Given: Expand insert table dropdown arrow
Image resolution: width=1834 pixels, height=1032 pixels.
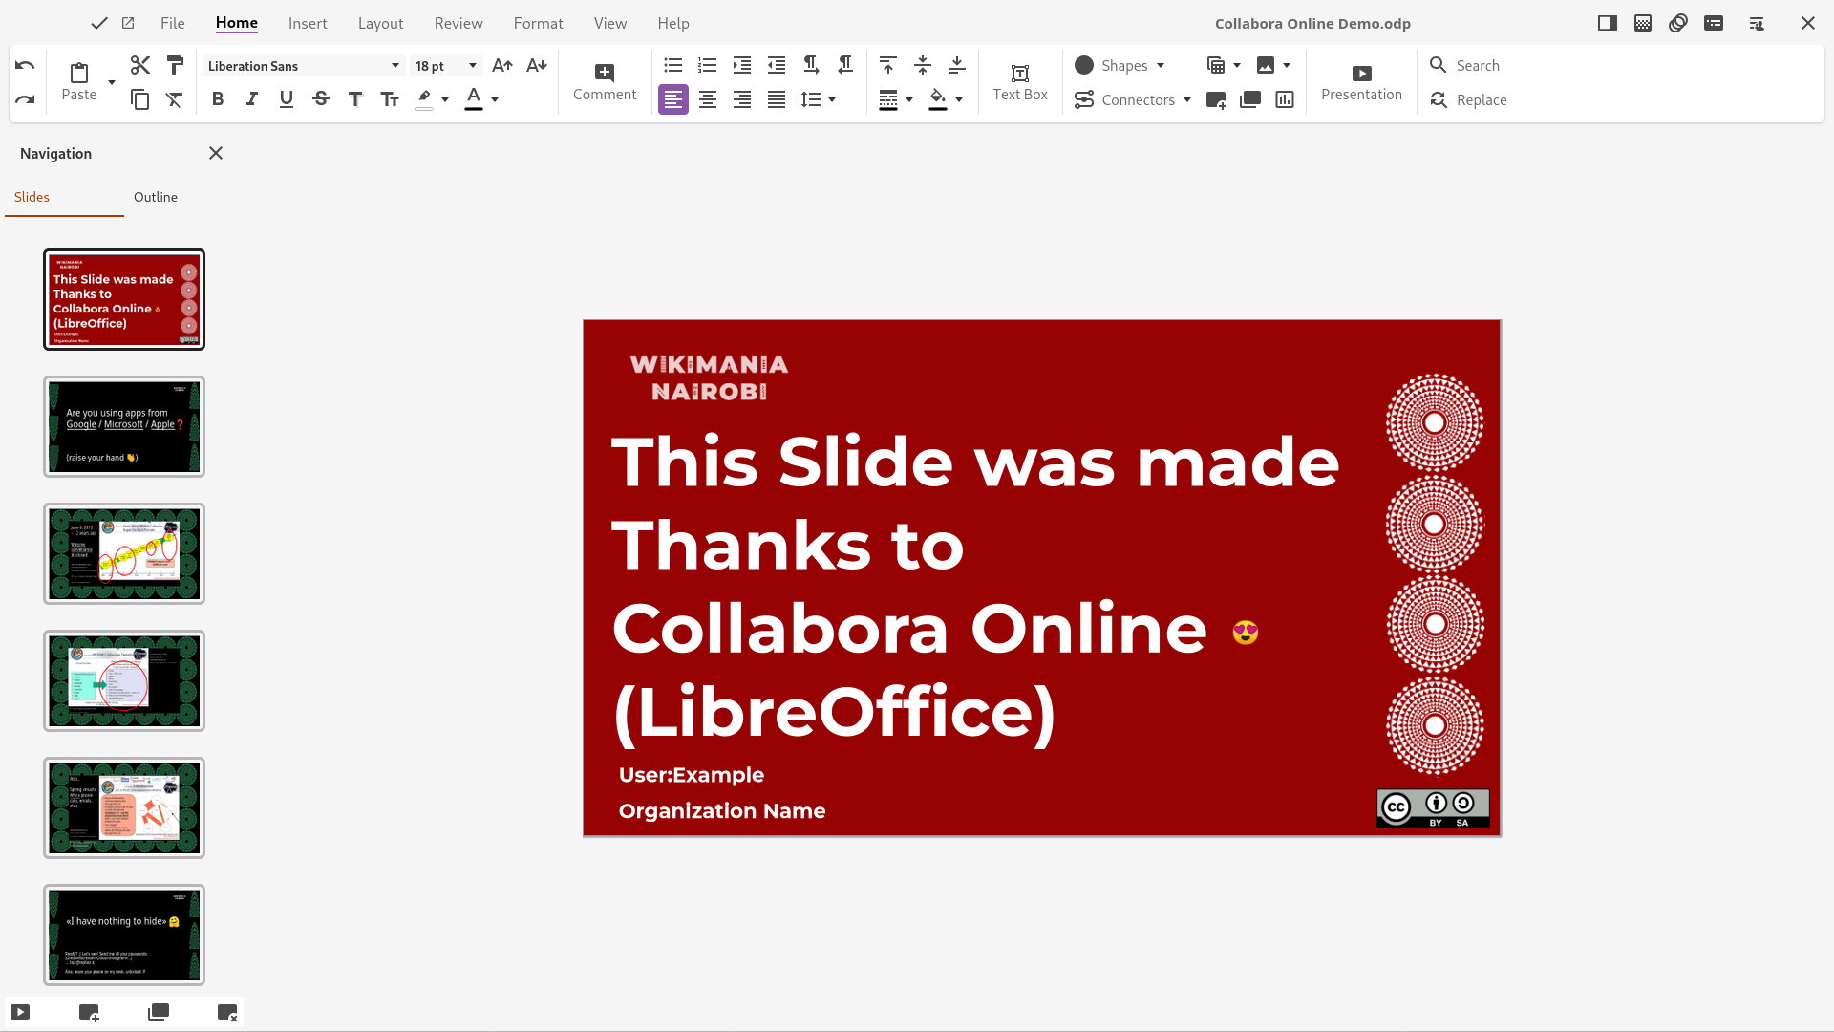Looking at the screenshot, I should click(1237, 65).
